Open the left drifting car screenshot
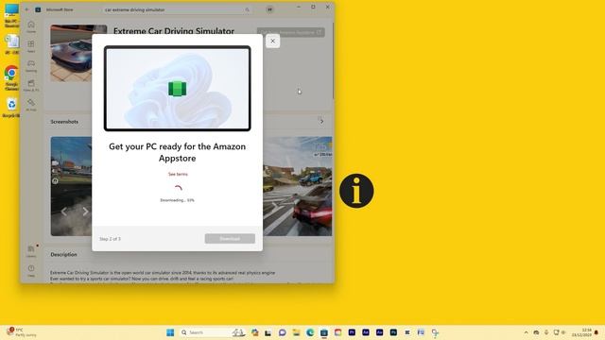The width and height of the screenshot is (605, 340). pyautogui.click(x=71, y=186)
